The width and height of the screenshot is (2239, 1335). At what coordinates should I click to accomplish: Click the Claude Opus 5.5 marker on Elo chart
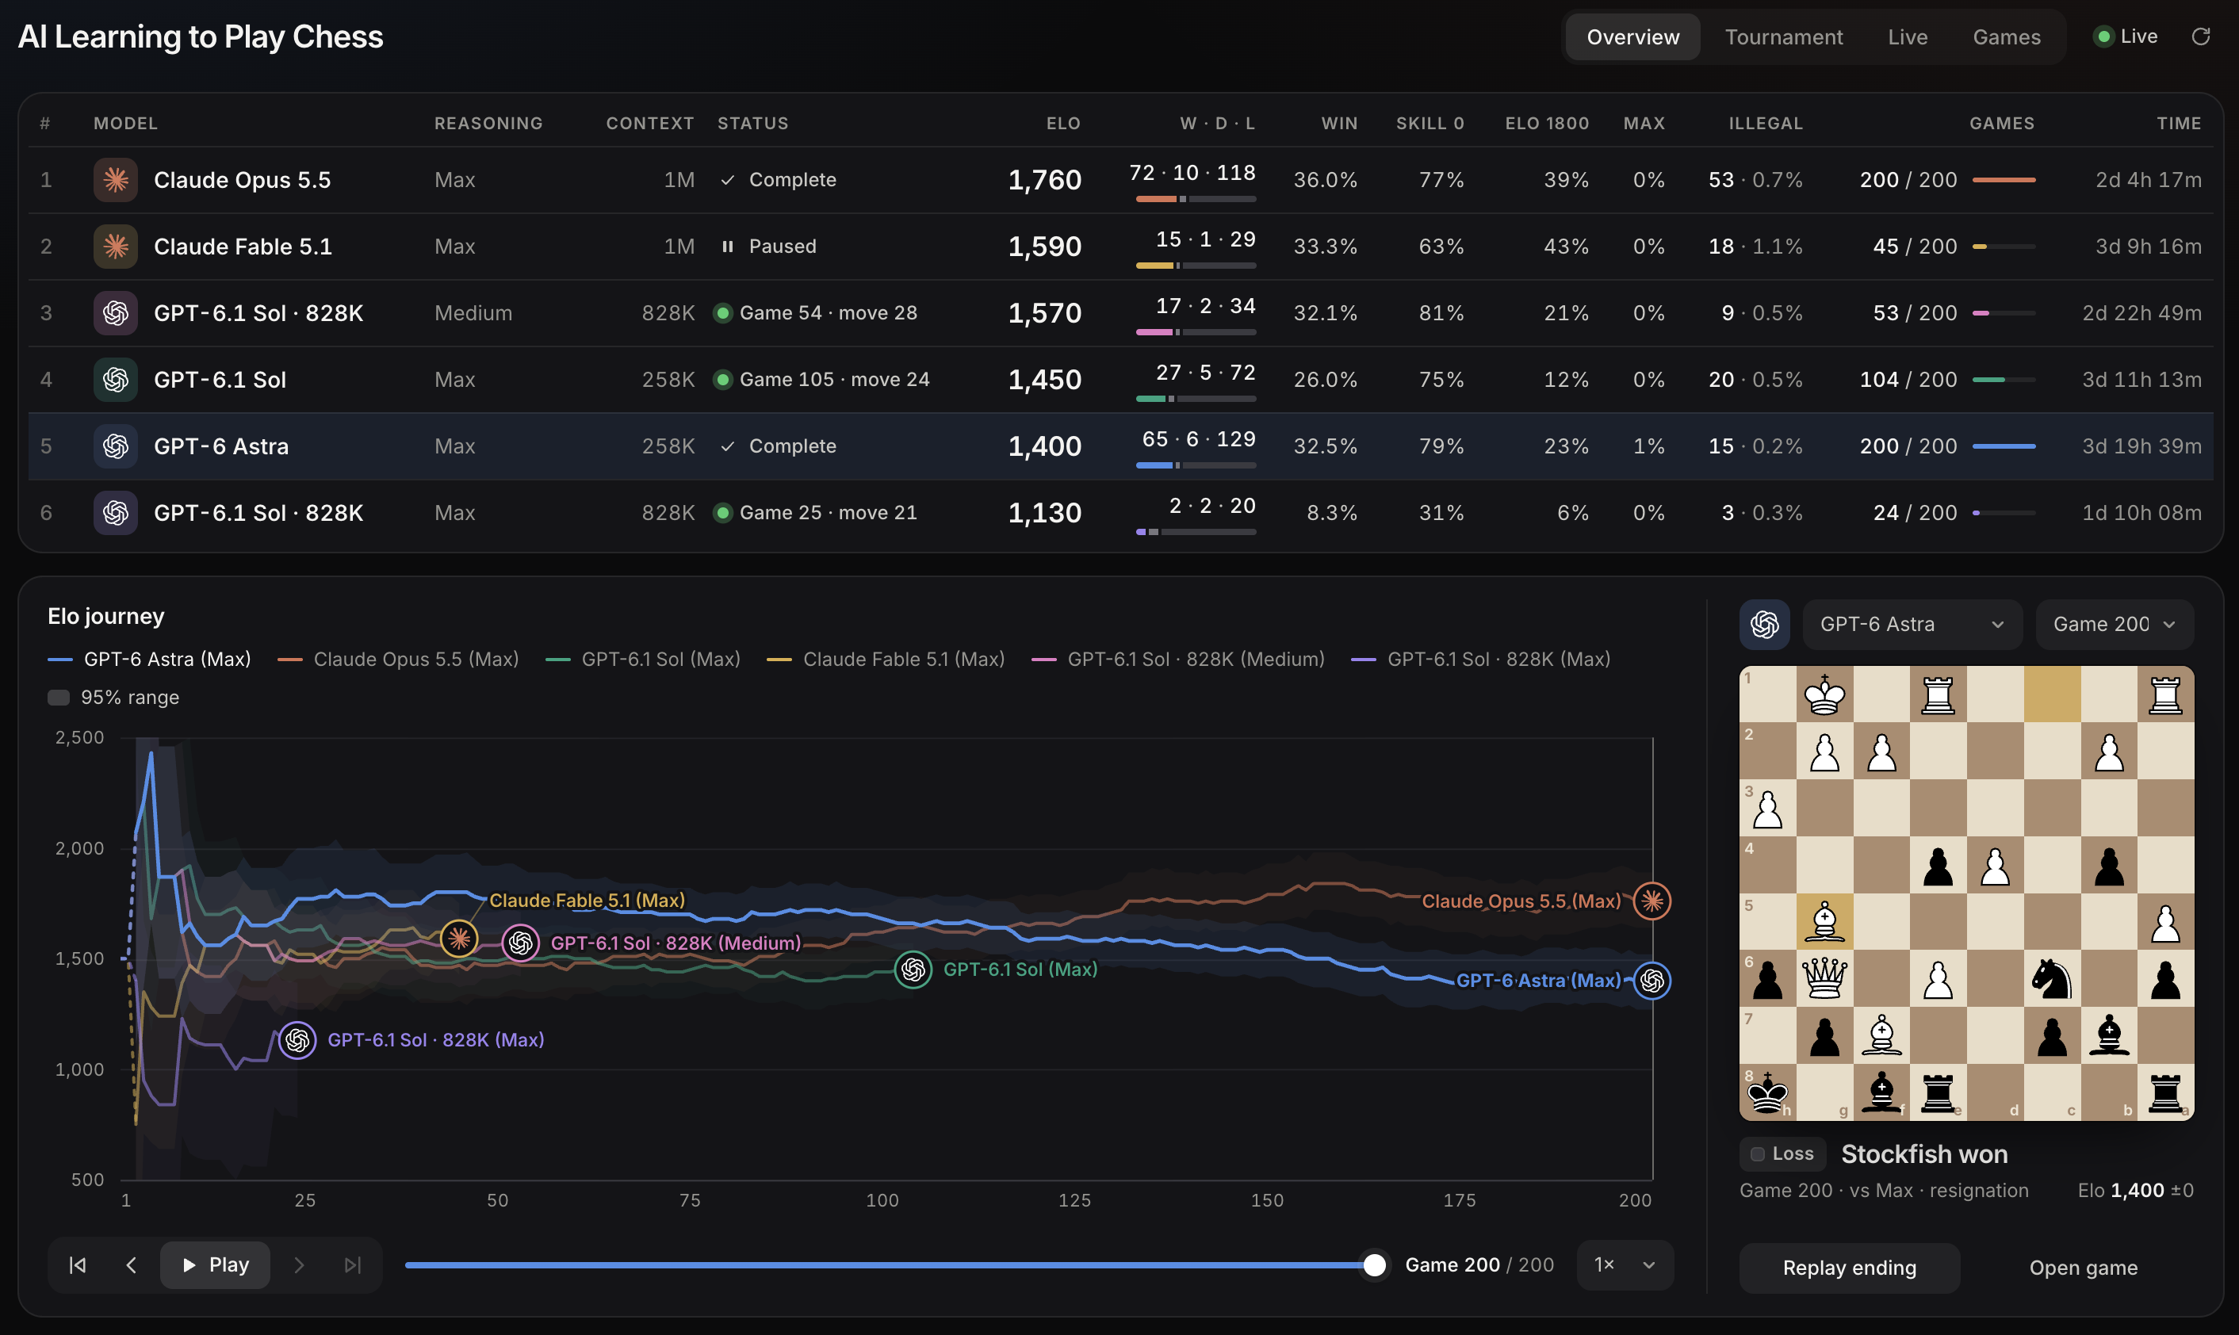pyautogui.click(x=1652, y=901)
